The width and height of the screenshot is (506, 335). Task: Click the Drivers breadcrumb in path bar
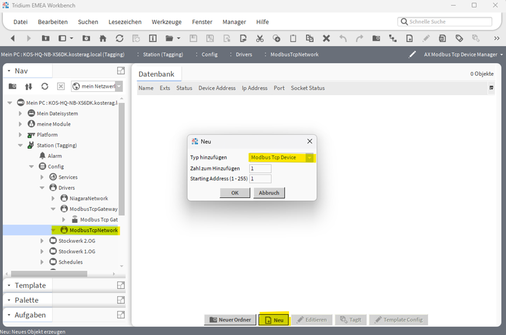pos(244,54)
